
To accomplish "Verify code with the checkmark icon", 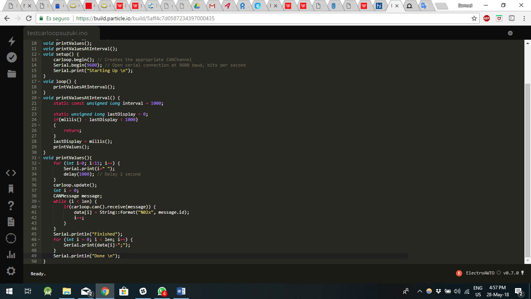I will 12,58.
